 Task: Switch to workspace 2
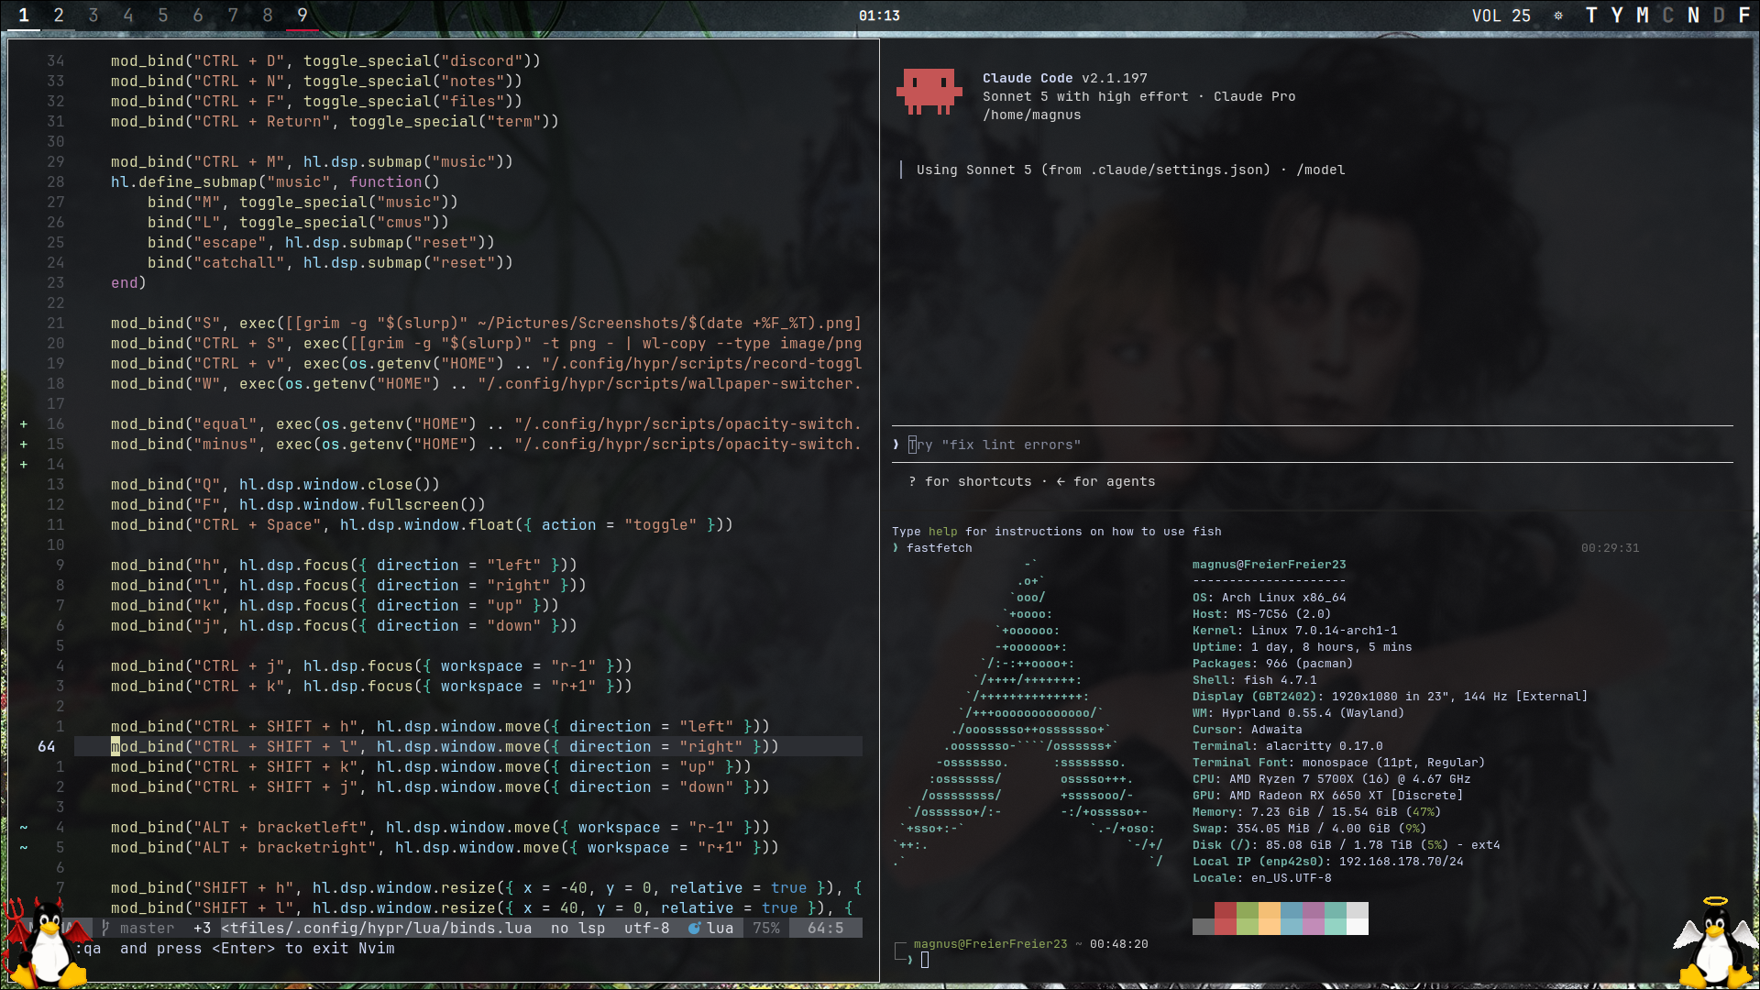(59, 16)
